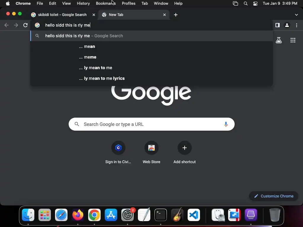The height and width of the screenshot is (227, 303).
Task: Open the Bookmarks menu
Action: (106, 4)
